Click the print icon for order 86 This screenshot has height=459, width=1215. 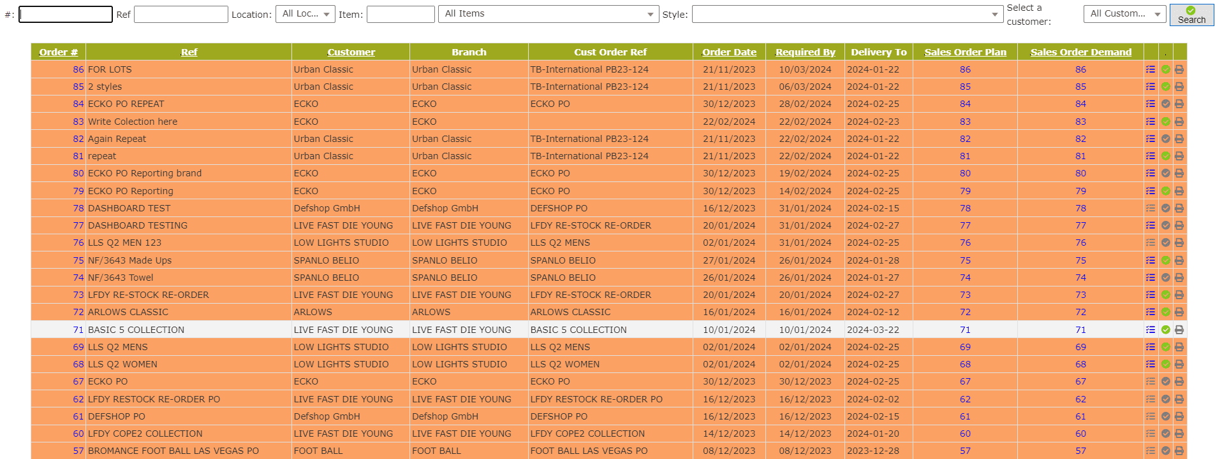(1179, 69)
